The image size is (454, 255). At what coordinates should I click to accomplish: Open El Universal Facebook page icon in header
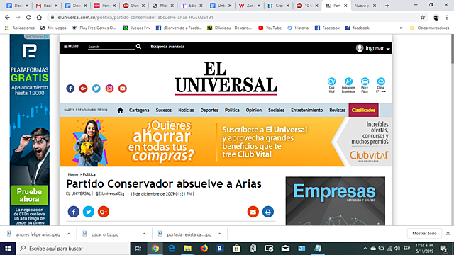tap(70, 89)
